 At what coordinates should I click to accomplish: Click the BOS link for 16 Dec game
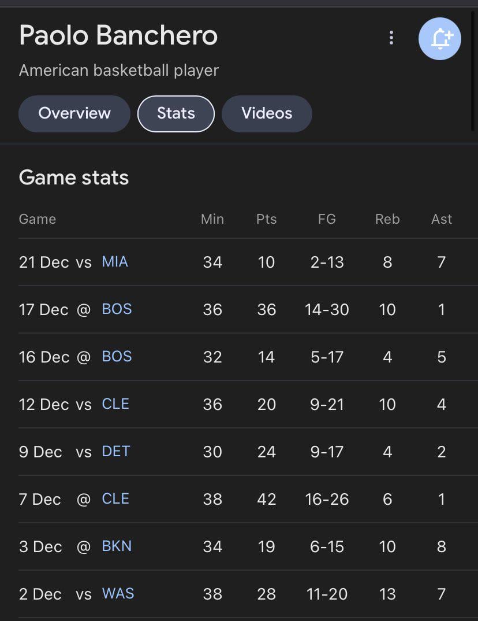pos(117,357)
